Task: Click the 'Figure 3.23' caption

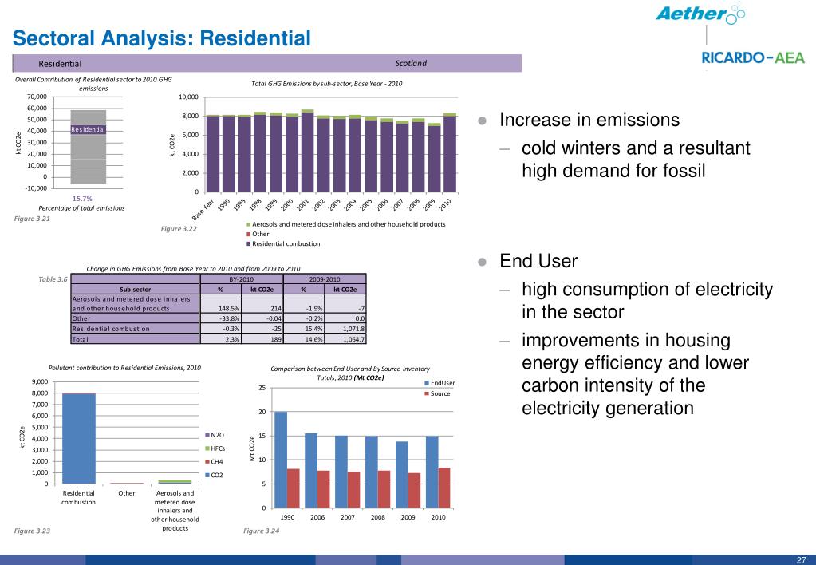Action: tap(32, 531)
